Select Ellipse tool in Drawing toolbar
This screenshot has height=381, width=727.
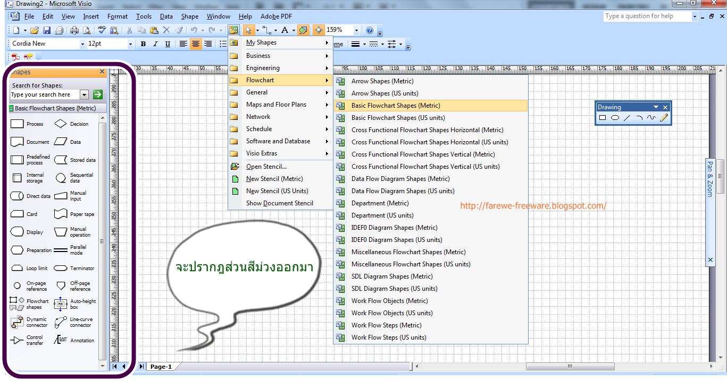click(615, 118)
